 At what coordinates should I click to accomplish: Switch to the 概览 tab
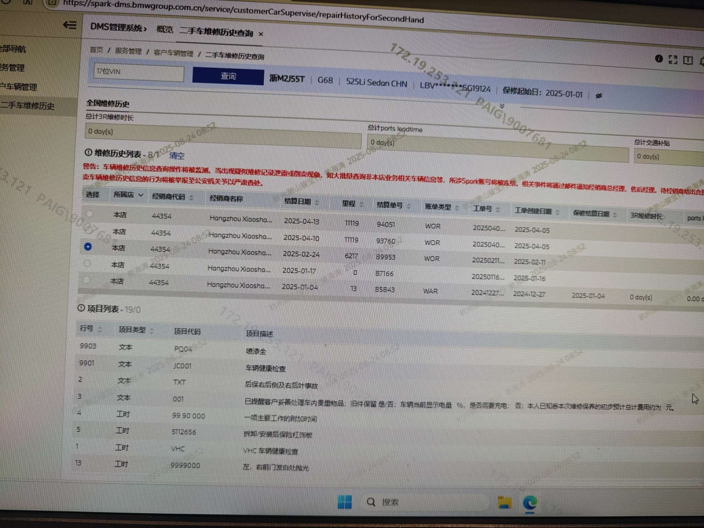pyautogui.click(x=164, y=30)
